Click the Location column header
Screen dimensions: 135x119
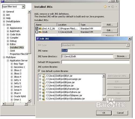tap(68, 25)
